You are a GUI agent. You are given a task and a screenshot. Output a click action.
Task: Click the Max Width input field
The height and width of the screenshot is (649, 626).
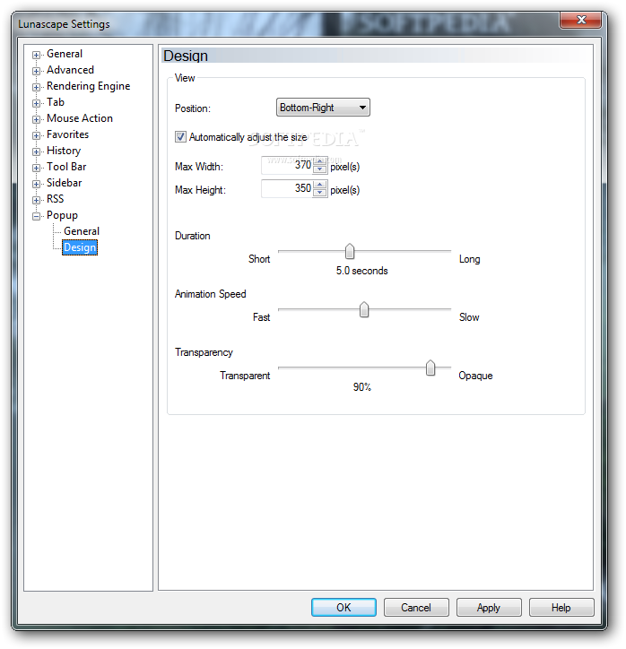286,166
